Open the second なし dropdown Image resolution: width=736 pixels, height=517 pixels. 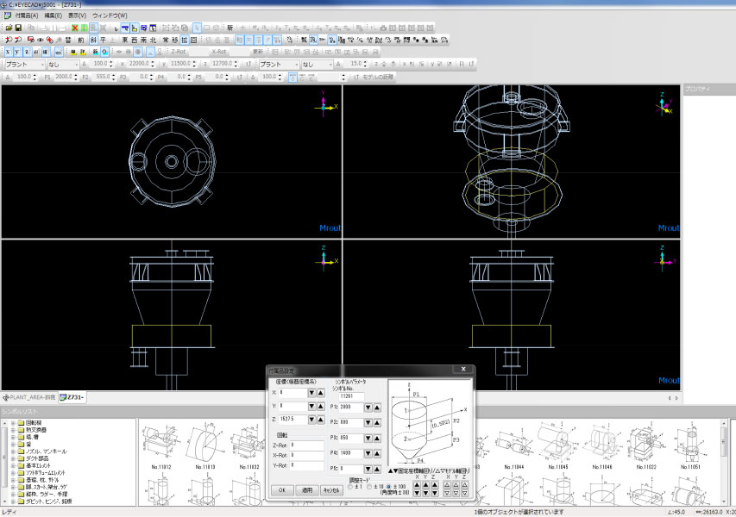(317, 65)
